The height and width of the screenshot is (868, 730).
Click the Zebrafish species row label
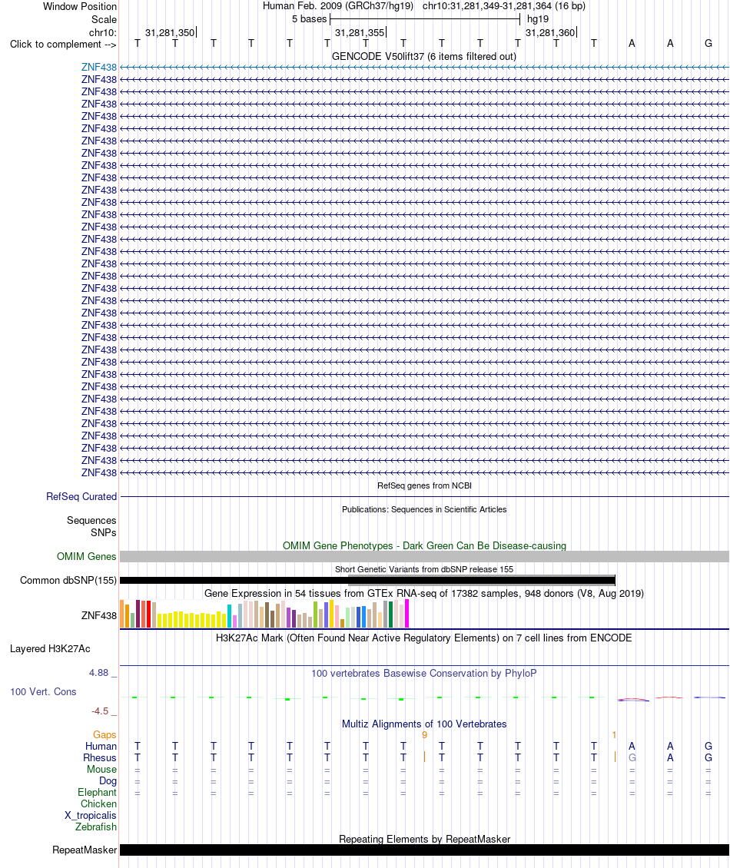click(96, 827)
